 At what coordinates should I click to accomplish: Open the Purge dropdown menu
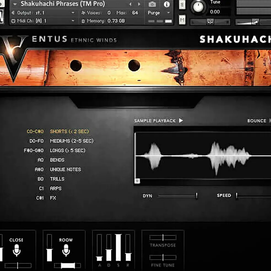(159, 13)
